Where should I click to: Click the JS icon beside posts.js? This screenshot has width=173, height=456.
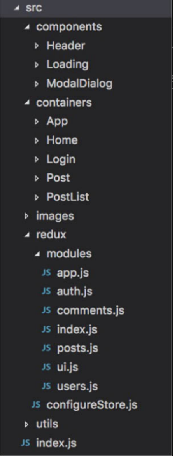(x=47, y=349)
